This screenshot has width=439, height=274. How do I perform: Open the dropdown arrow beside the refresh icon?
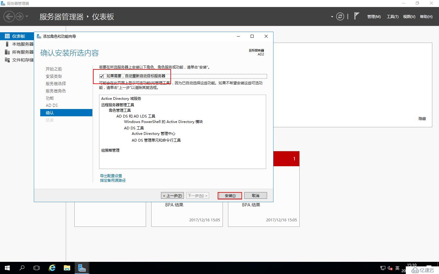(x=332, y=17)
